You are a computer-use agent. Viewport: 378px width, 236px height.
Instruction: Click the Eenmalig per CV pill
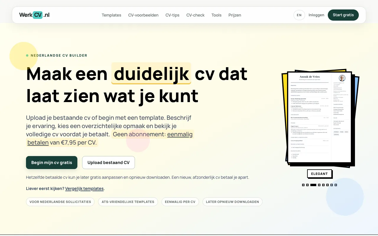[x=180, y=202]
